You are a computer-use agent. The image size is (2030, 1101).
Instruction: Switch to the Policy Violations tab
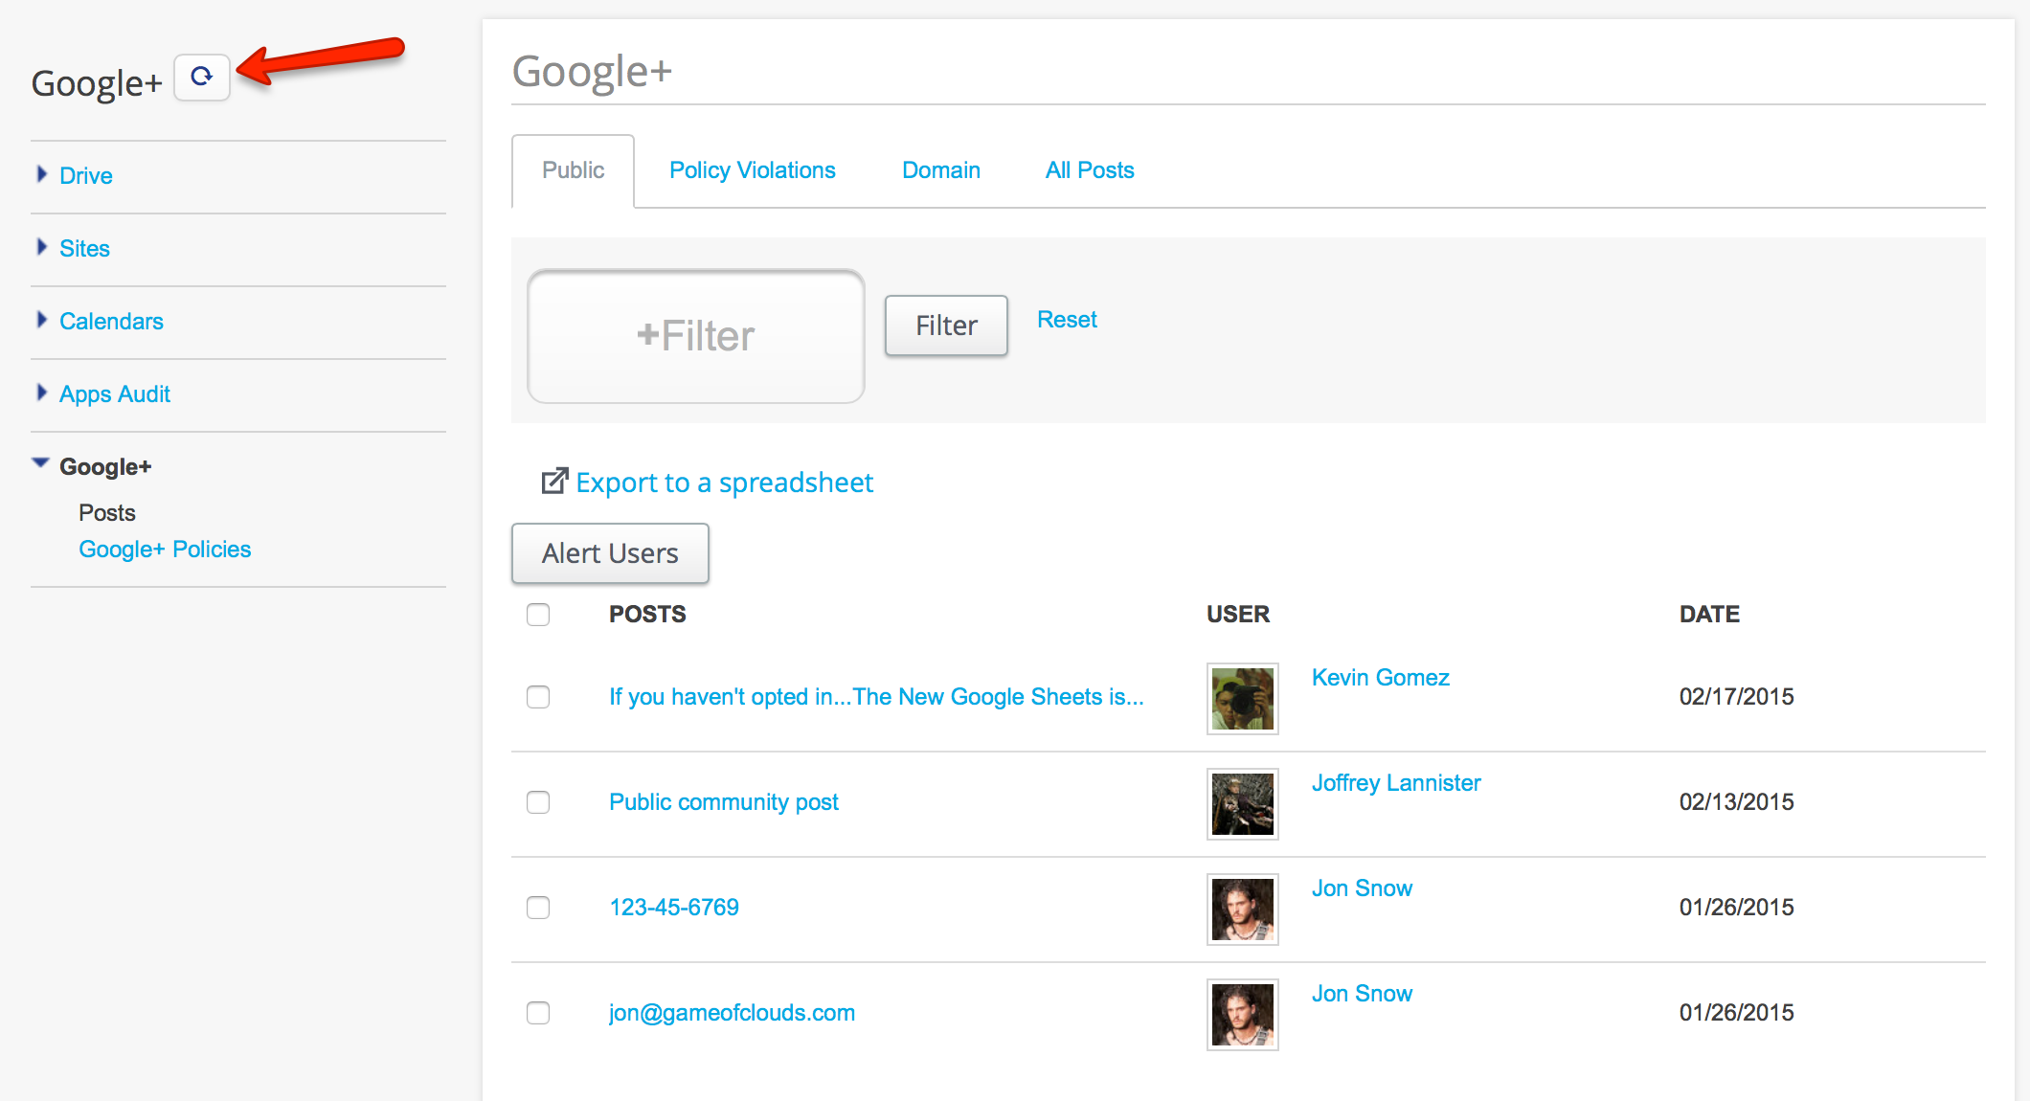tap(753, 170)
